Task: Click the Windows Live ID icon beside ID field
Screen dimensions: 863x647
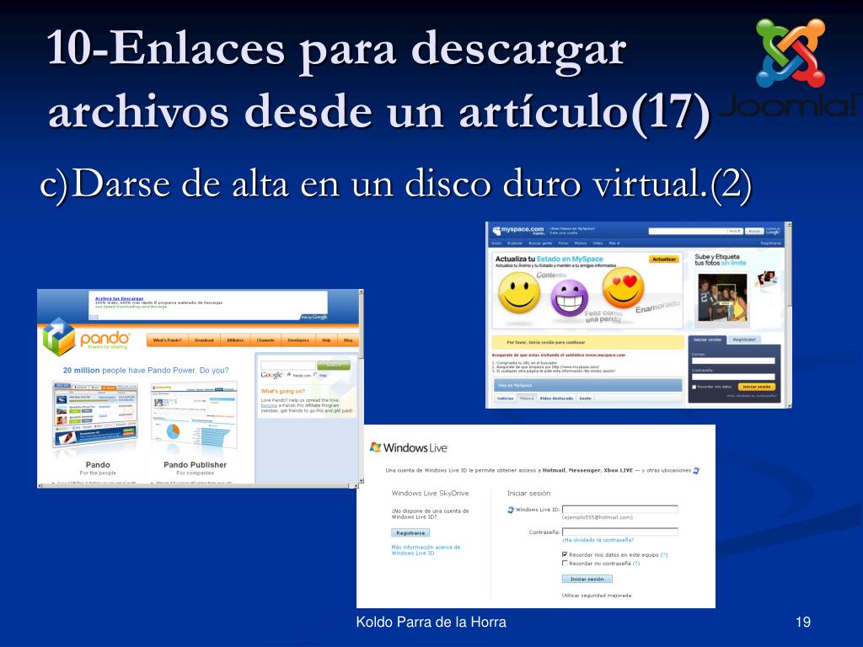Action: [511, 510]
